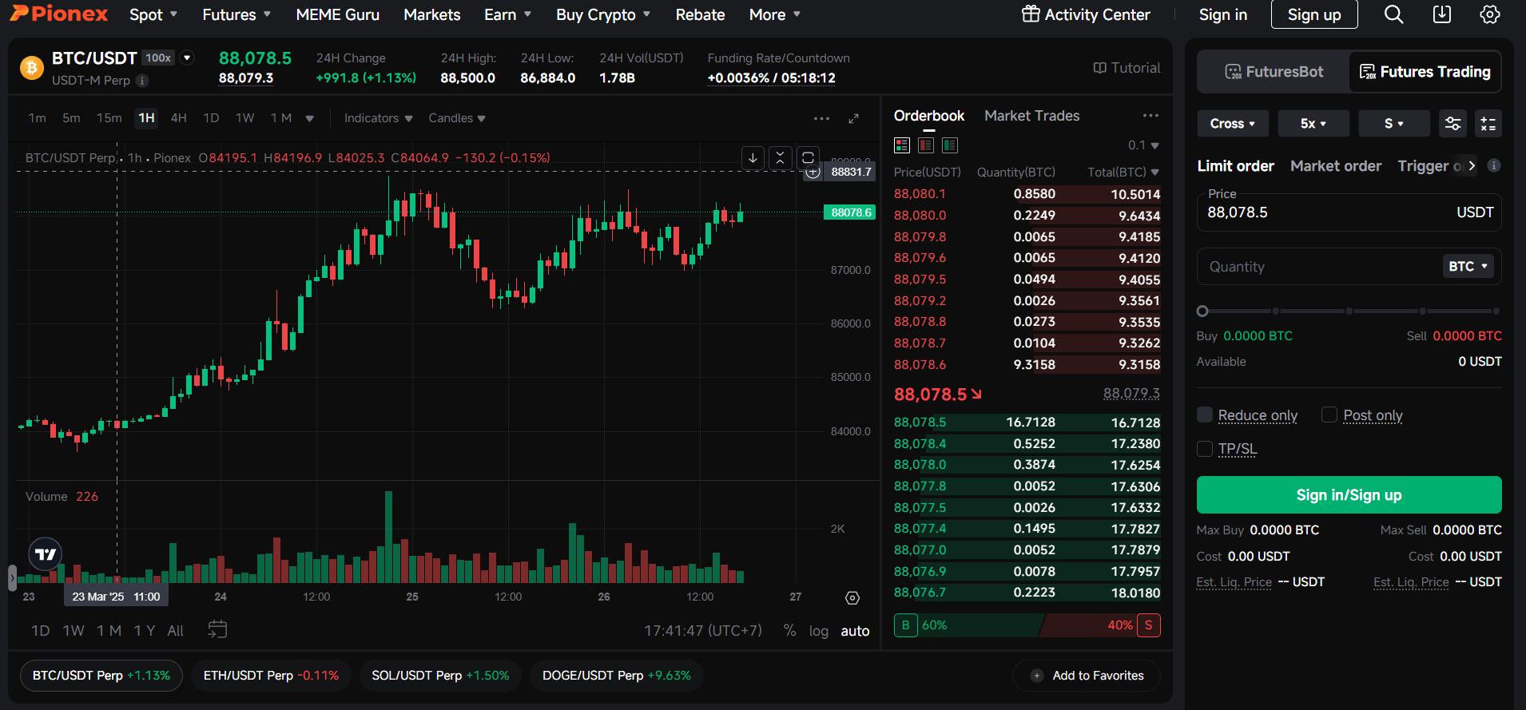Select the 4H timeframe

pos(179,118)
